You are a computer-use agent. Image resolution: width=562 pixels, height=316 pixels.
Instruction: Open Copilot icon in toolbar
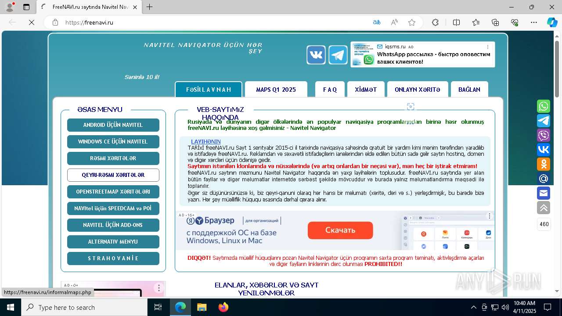click(x=552, y=22)
